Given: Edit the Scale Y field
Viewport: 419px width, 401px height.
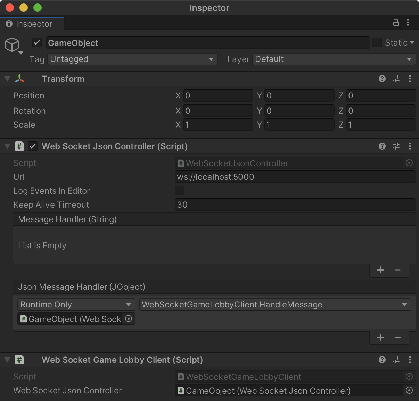Looking at the screenshot, I should (x=299, y=125).
